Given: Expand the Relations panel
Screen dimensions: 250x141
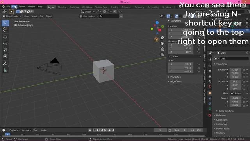Looking at the screenshot, I should click(221, 116).
